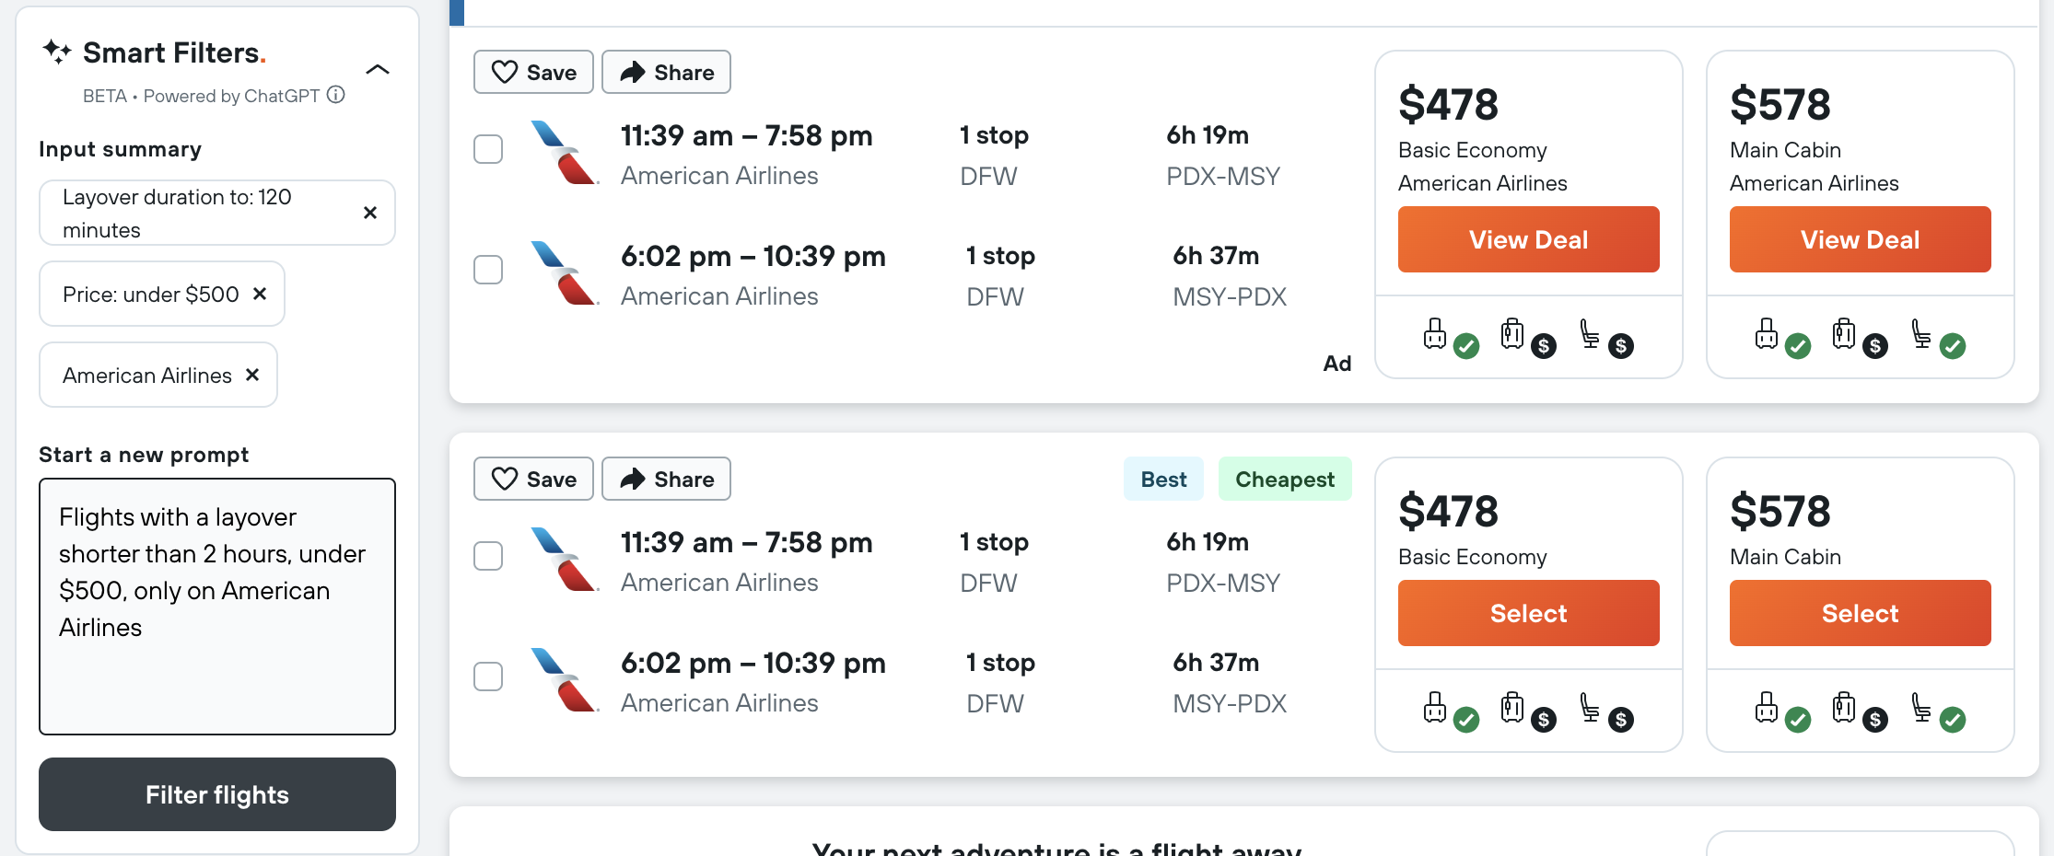Viewport: 2054px width, 856px height.
Task: Click '6:02 pm – 10:39 pm' in Best listing
Action: point(753,663)
